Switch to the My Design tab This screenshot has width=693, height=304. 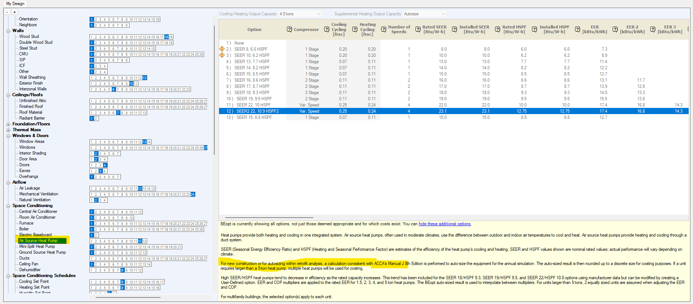[x=15, y=4]
